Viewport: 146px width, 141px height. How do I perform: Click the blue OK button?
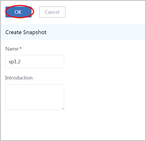point(19,12)
